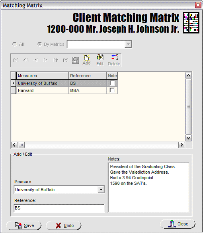
Task: Go to previous record arrow
Action: point(36,60)
